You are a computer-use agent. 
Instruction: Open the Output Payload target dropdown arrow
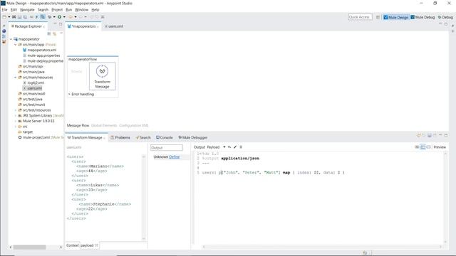[x=224, y=147]
